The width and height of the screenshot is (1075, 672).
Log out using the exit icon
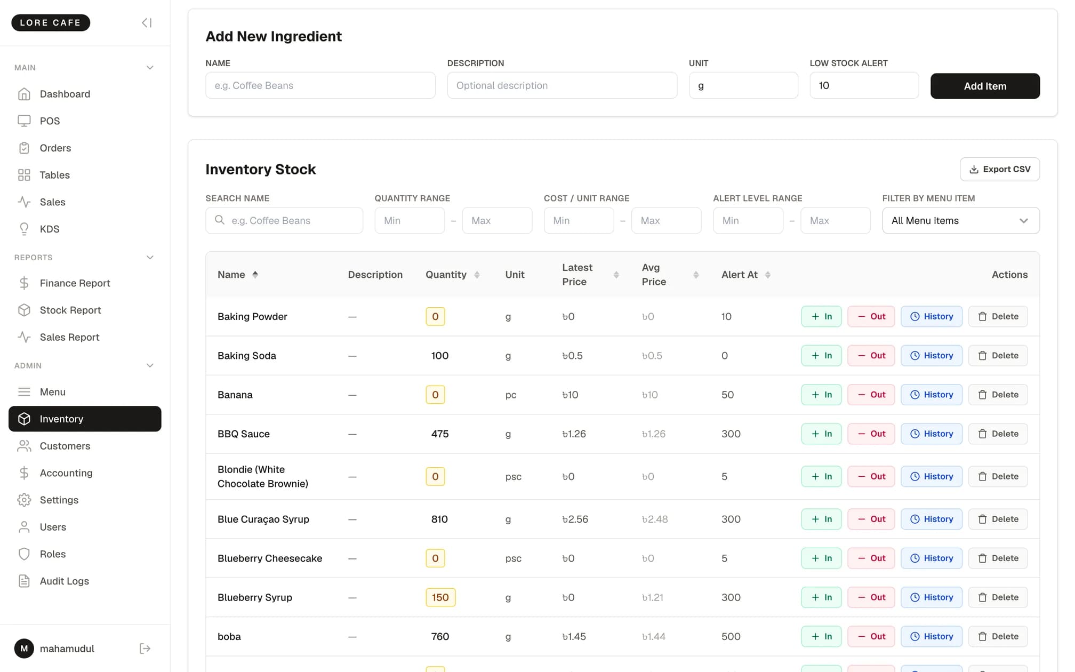(145, 649)
